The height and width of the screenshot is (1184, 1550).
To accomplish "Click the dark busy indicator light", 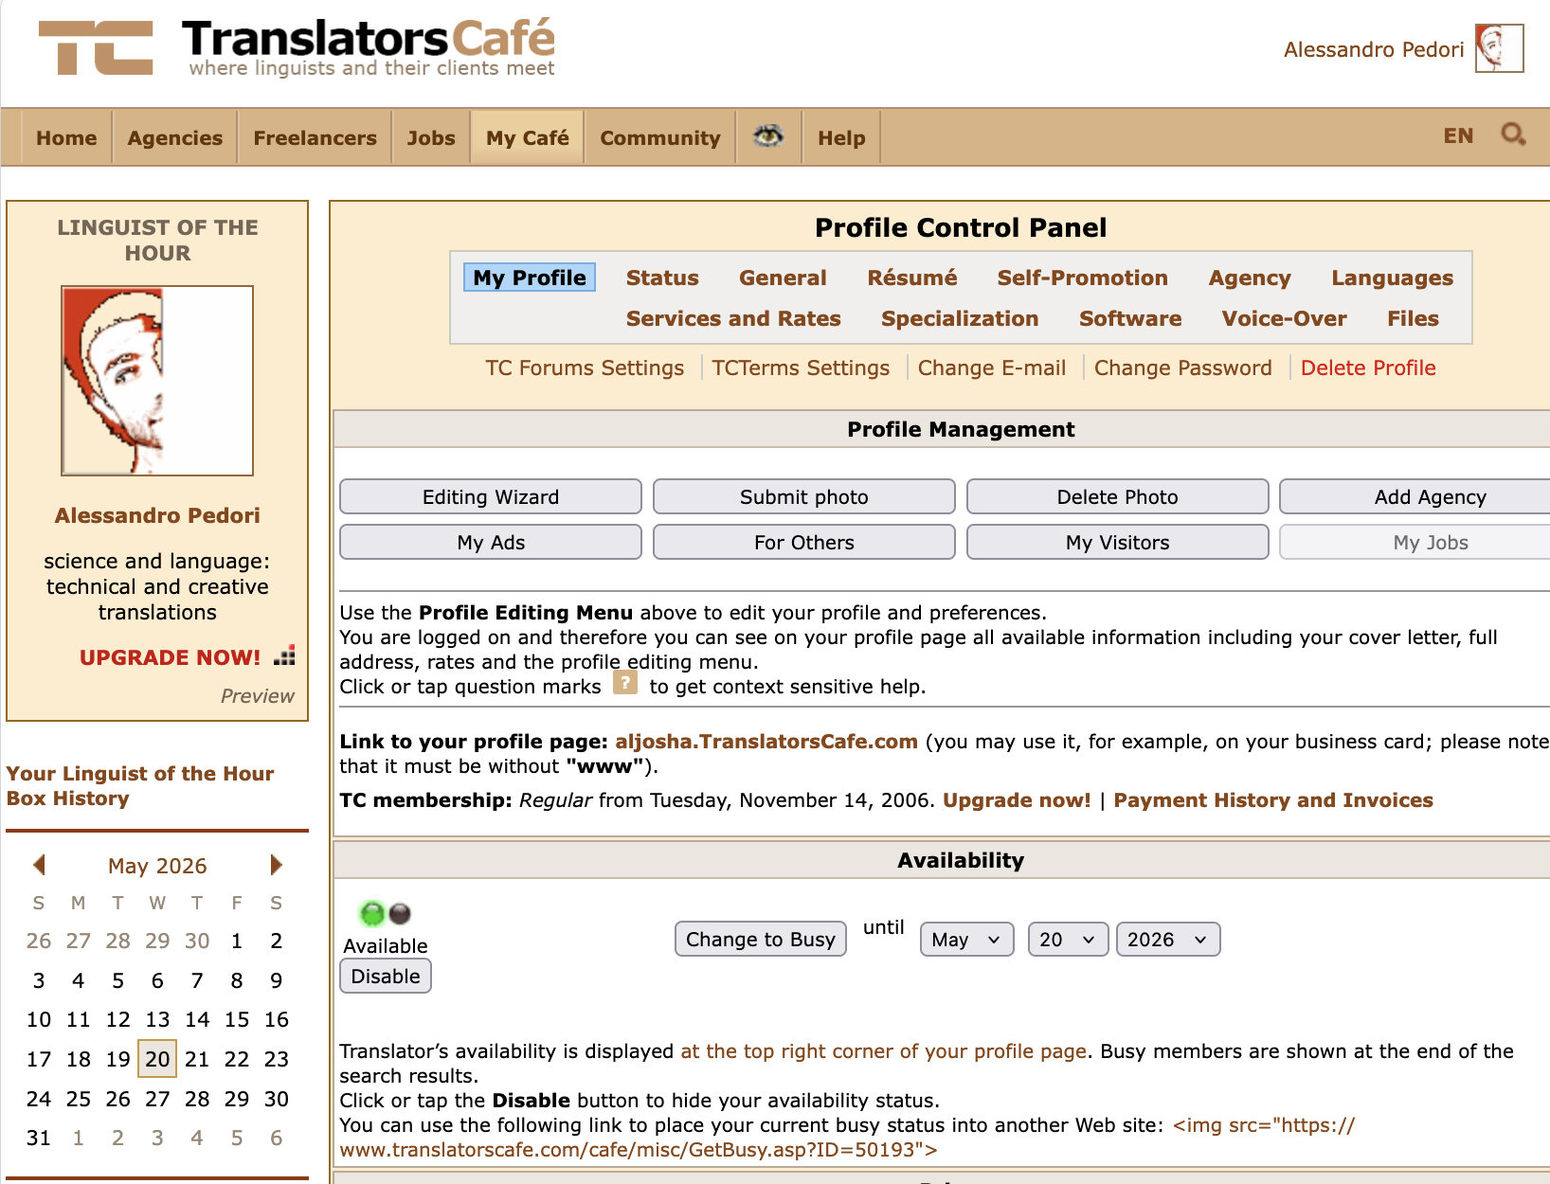I will point(400,913).
